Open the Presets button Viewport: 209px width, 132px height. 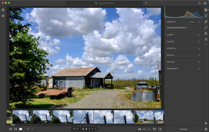coord(184,129)
